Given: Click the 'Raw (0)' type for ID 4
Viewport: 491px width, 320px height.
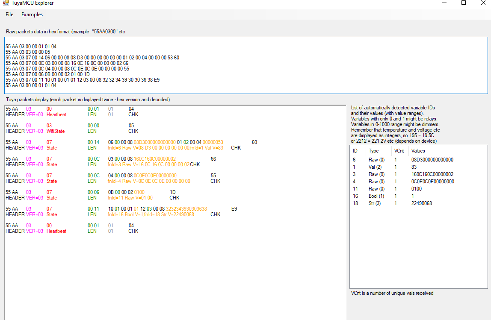Looking at the screenshot, I should [376, 182].
